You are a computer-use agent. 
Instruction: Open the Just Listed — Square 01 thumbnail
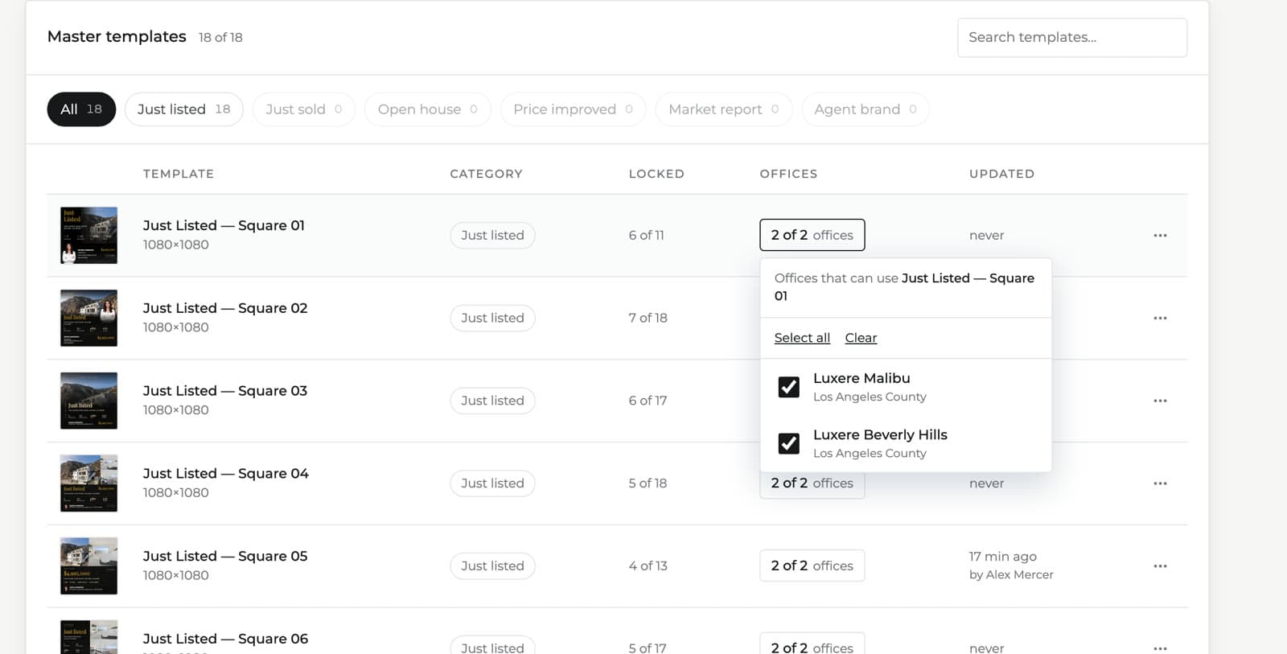pyautogui.click(x=89, y=236)
